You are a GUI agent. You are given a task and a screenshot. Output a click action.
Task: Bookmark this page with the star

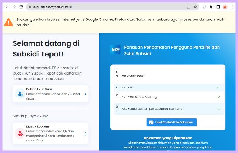[x=195, y=7]
